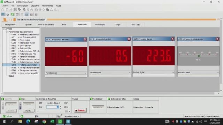Click the frequency reference horizontal scrollbar

click(54, 111)
